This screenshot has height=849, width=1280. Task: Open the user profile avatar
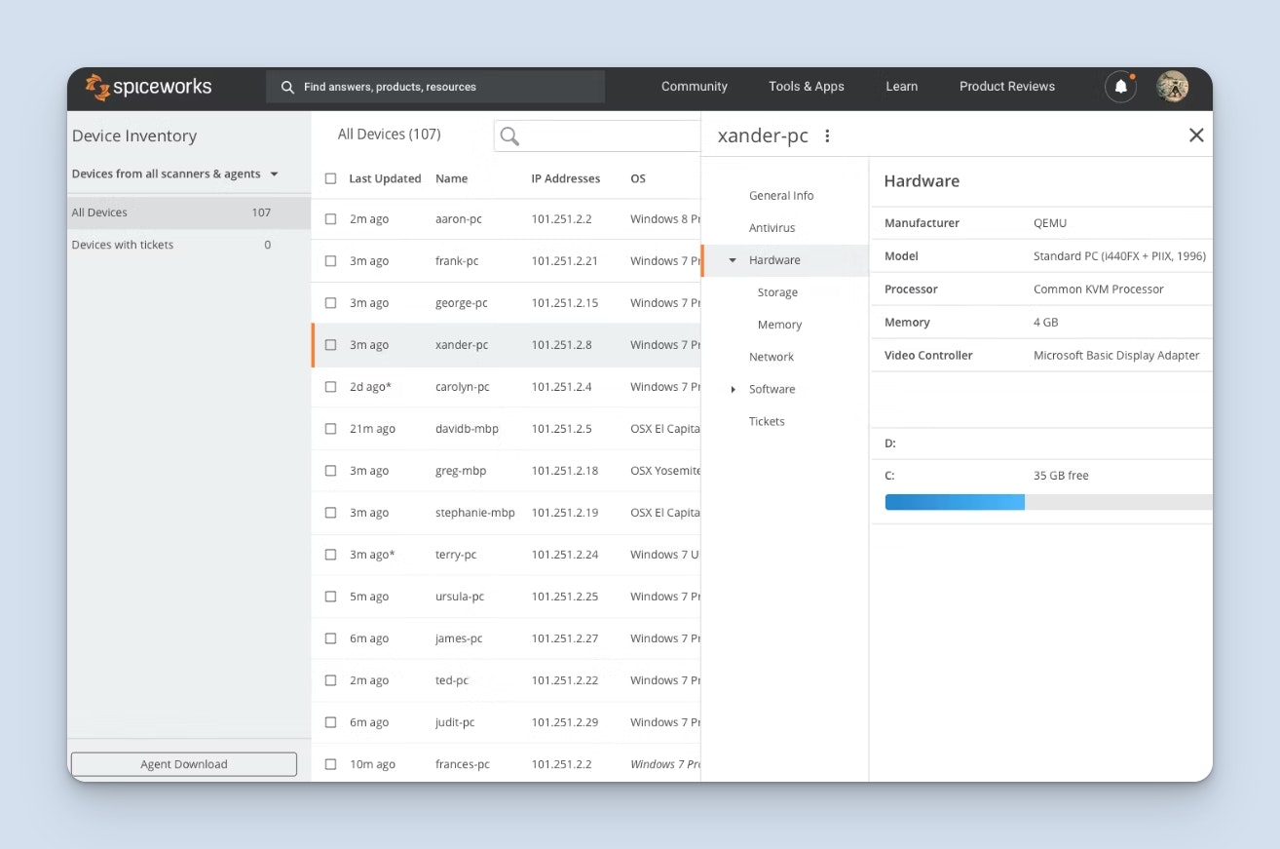point(1172,87)
